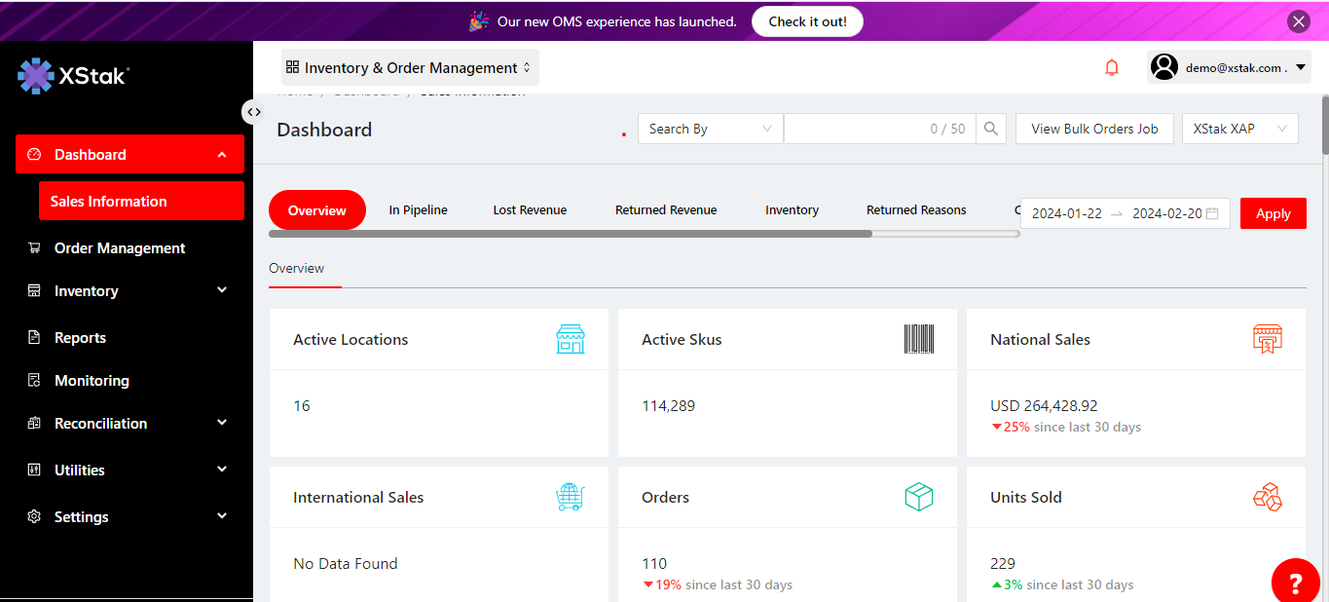Open Order Management in sidebar
The height and width of the screenshot is (602, 1329).
(120, 248)
